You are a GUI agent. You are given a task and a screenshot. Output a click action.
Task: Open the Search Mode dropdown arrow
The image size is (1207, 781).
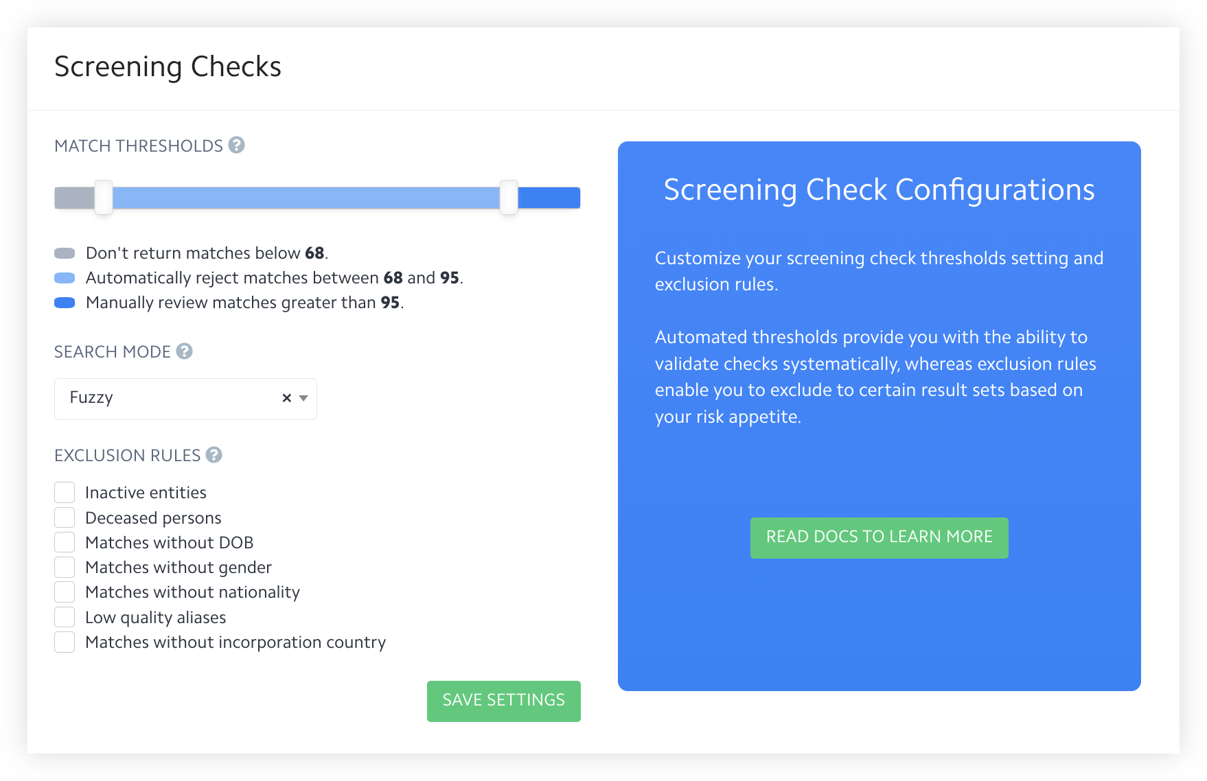(303, 398)
